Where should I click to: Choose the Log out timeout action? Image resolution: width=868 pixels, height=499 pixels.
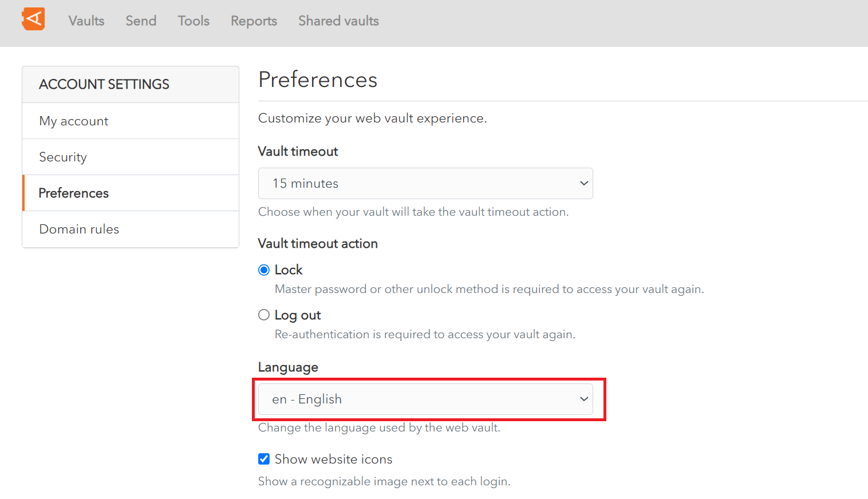tap(264, 315)
